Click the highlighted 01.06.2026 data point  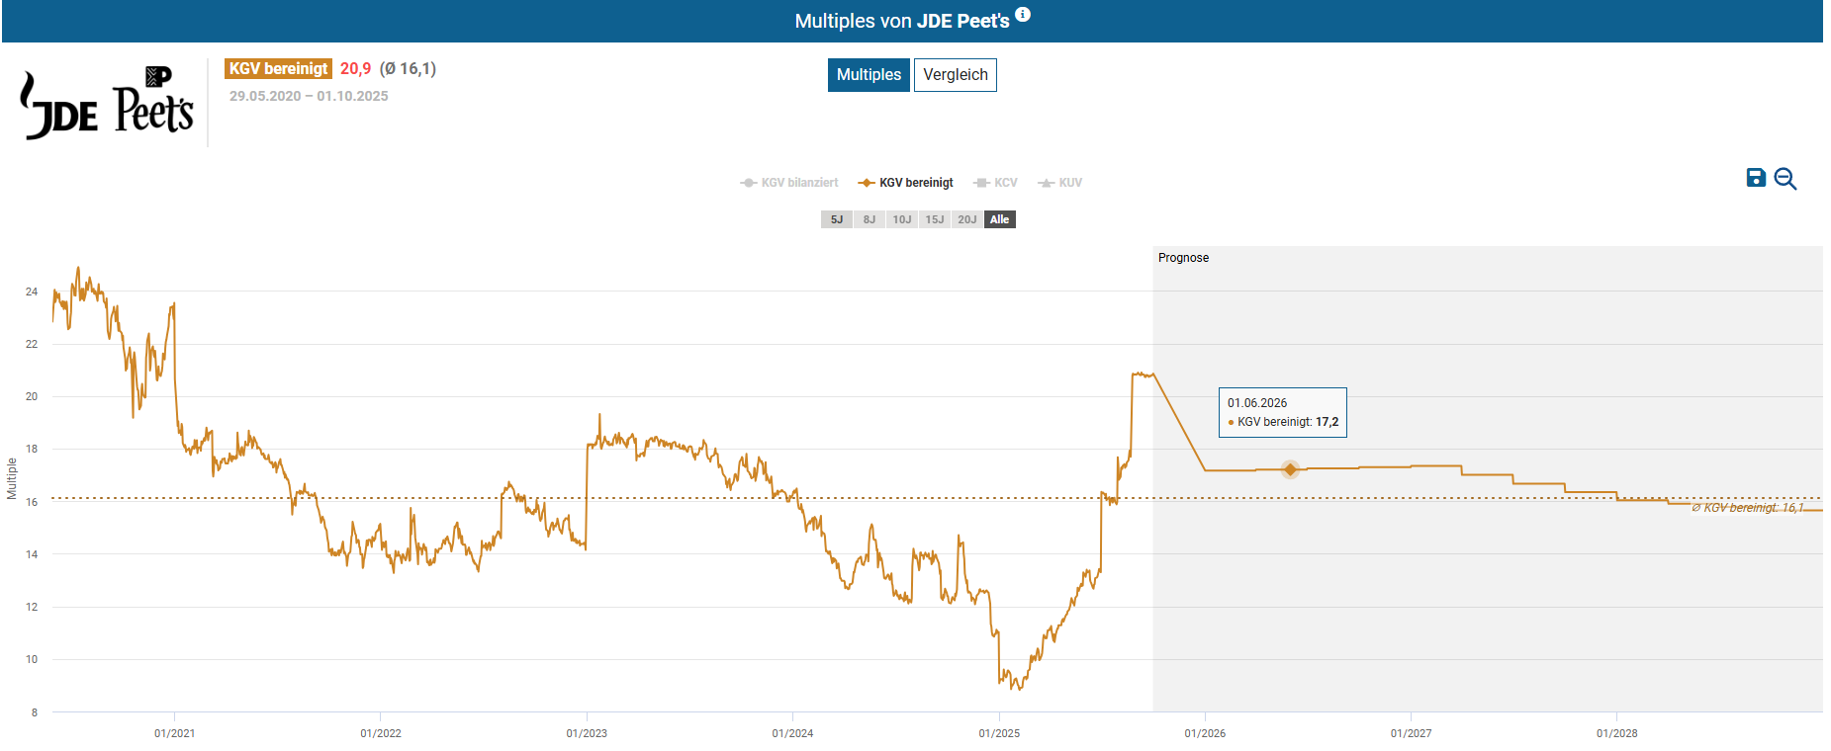pyautogui.click(x=1290, y=469)
